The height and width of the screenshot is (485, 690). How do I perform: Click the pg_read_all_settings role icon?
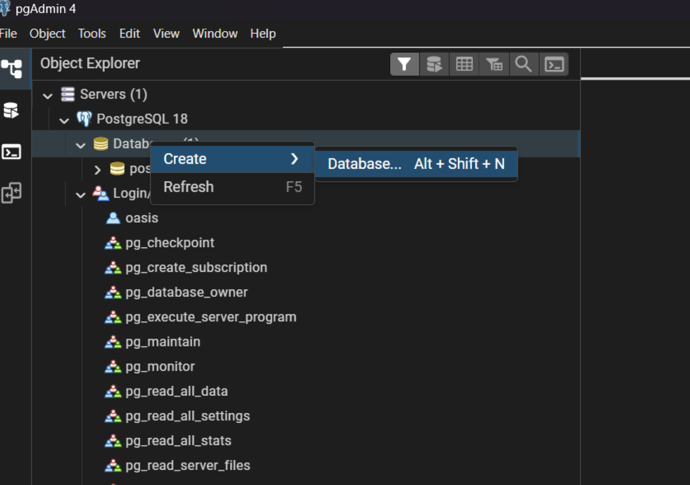click(x=113, y=416)
